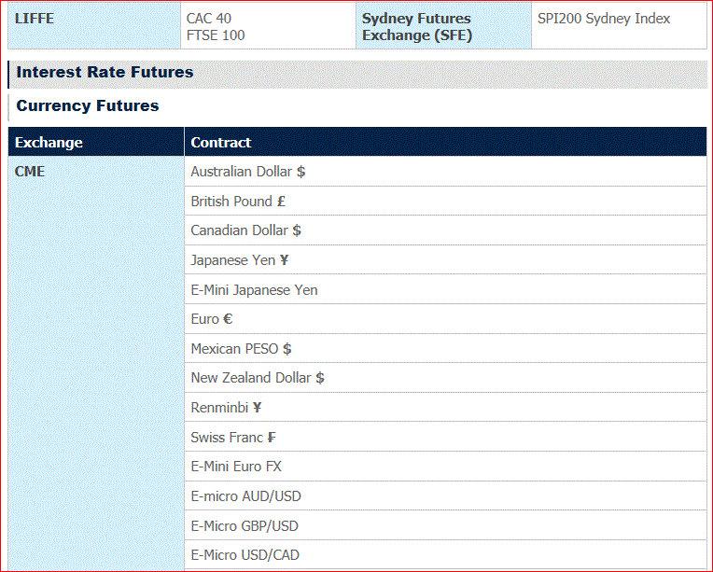Select the SPI200 Sydney Index entry
This screenshot has width=713, height=572.
point(604,19)
